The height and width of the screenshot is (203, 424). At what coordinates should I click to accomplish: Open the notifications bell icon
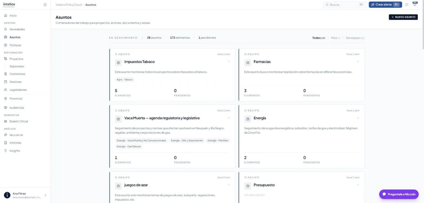click(415, 5)
